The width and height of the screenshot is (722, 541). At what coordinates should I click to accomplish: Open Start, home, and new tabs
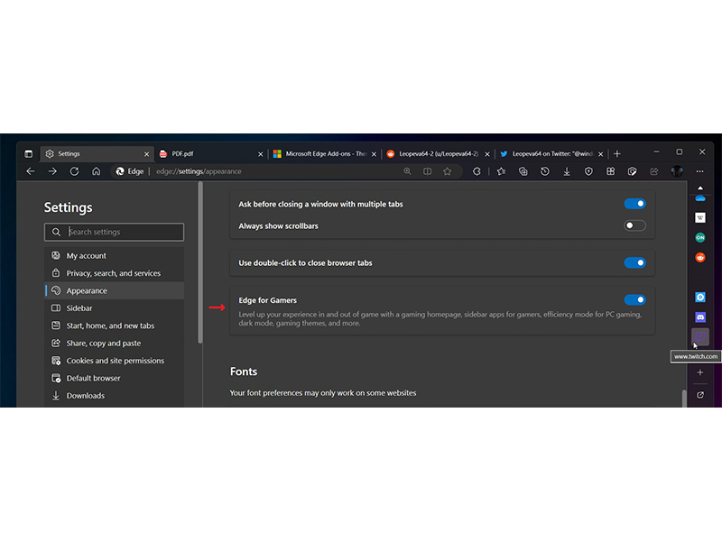(x=115, y=326)
